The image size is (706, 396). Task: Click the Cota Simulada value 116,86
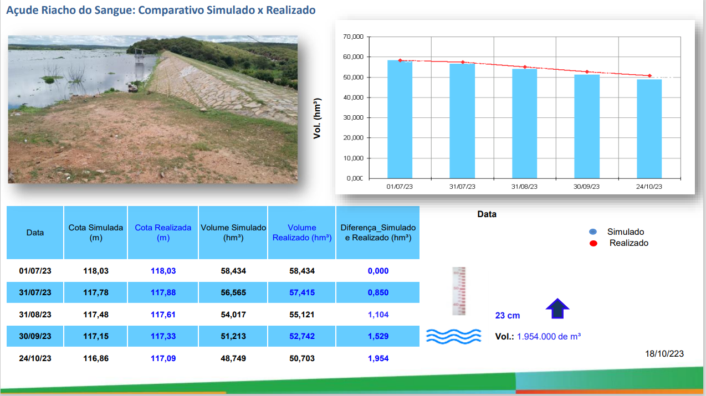(96, 358)
